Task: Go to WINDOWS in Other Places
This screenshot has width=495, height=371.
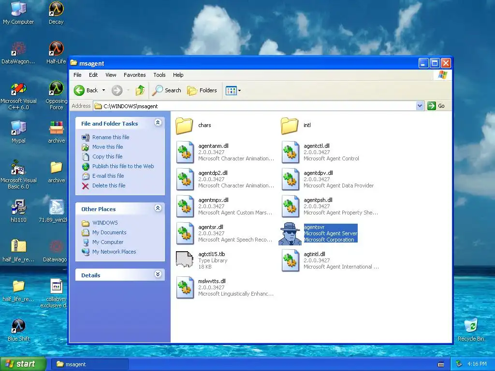Action: coord(105,223)
